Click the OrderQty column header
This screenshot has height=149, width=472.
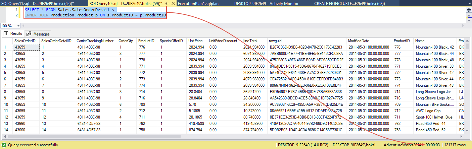coord(127,41)
